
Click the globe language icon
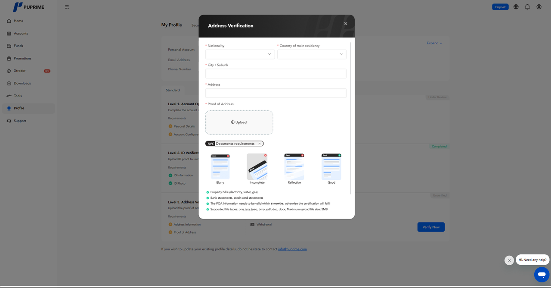(x=516, y=7)
